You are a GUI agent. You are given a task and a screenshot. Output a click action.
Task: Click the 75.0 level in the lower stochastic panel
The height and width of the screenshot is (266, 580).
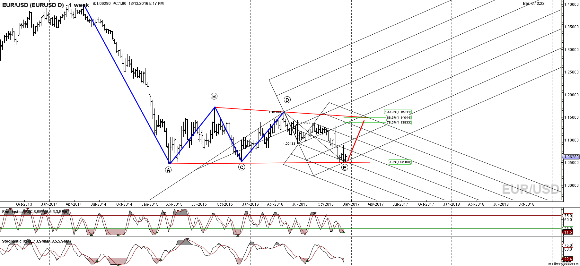tap(568, 245)
